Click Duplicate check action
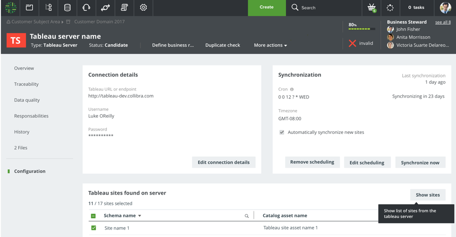This screenshot has width=456, height=237. pos(223,45)
